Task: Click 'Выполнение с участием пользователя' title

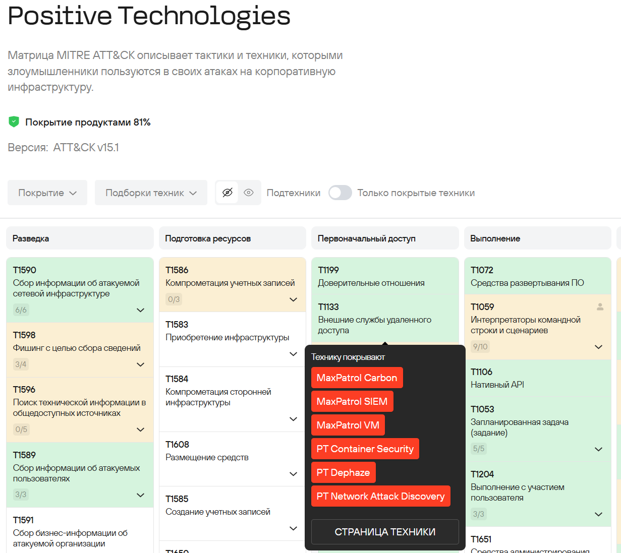Action: coord(518,493)
